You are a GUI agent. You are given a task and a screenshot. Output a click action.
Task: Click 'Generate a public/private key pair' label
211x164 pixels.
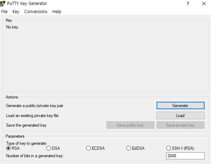pyautogui.click(x=35, y=106)
